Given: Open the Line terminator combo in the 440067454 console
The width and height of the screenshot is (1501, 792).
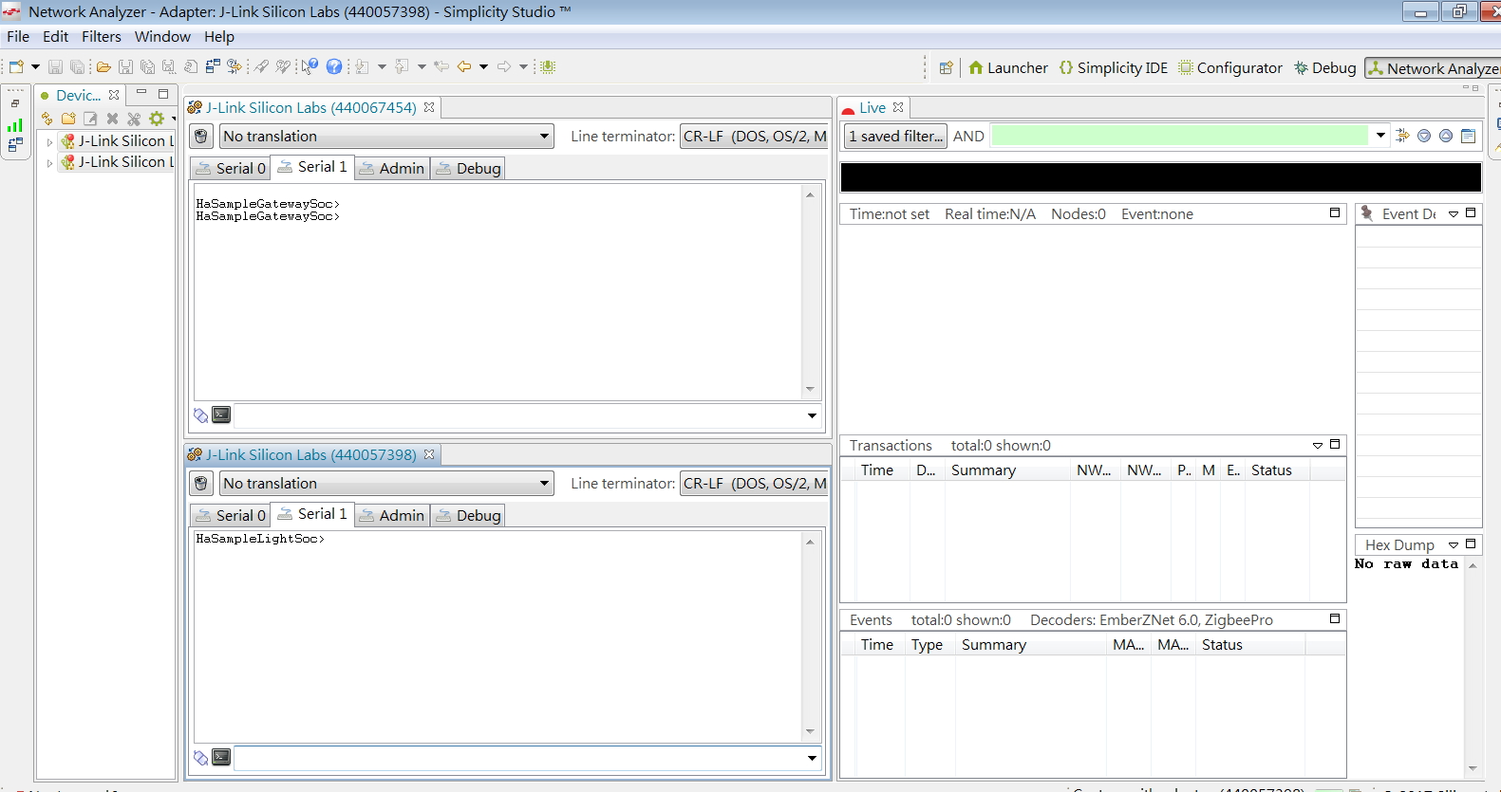Looking at the screenshot, I should [754, 137].
